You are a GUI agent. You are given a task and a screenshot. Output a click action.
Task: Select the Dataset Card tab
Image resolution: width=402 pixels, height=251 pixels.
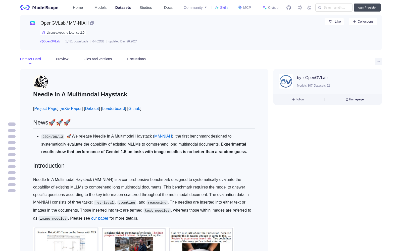coord(30,59)
